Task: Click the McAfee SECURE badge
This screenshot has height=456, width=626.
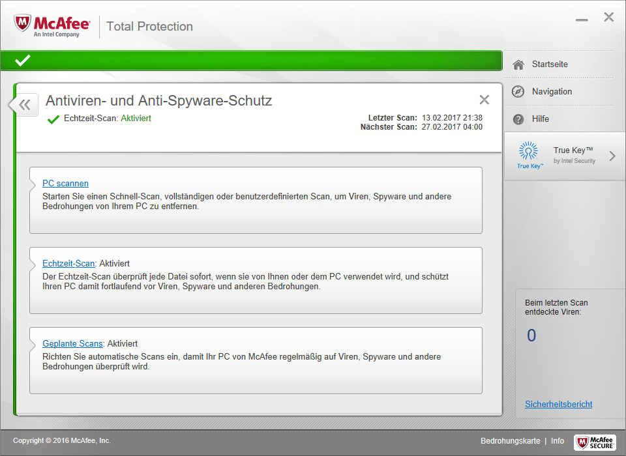Action: click(595, 442)
